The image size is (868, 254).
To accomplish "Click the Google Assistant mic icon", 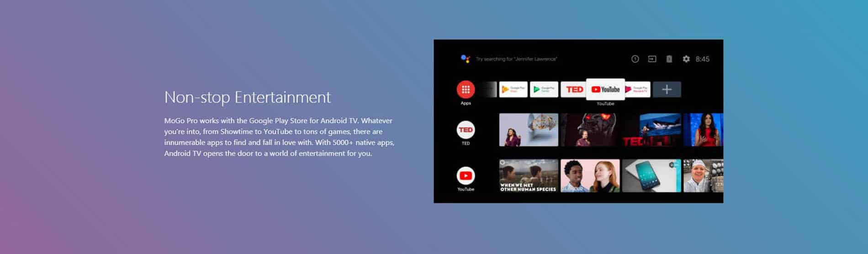I will (x=465, y=59).
